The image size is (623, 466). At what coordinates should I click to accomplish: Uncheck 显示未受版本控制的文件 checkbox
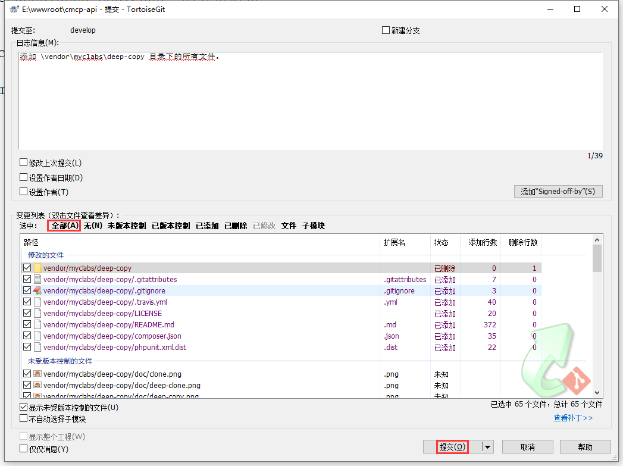point(24,408)
